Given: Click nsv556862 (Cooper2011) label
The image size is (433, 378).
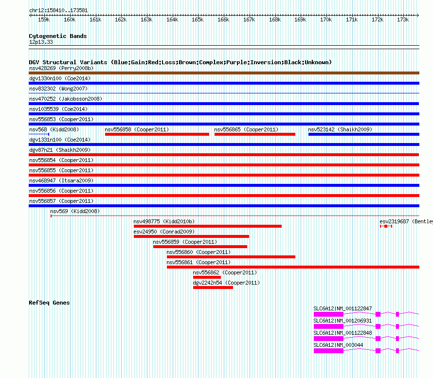Looking at the screenshot, I should (225, 272).
